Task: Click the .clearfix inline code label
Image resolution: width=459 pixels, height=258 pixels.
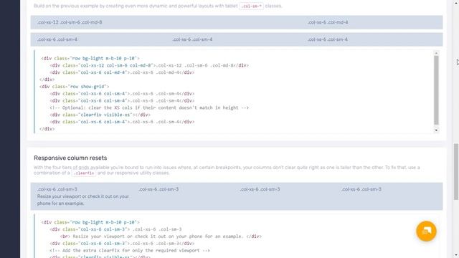Action: click(x=84, y=173)
